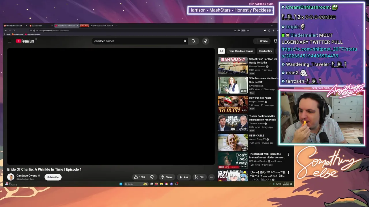Open taskbar Task View
Image resolution: width=369 pixels, height=207 pixels.
(152, 184)
